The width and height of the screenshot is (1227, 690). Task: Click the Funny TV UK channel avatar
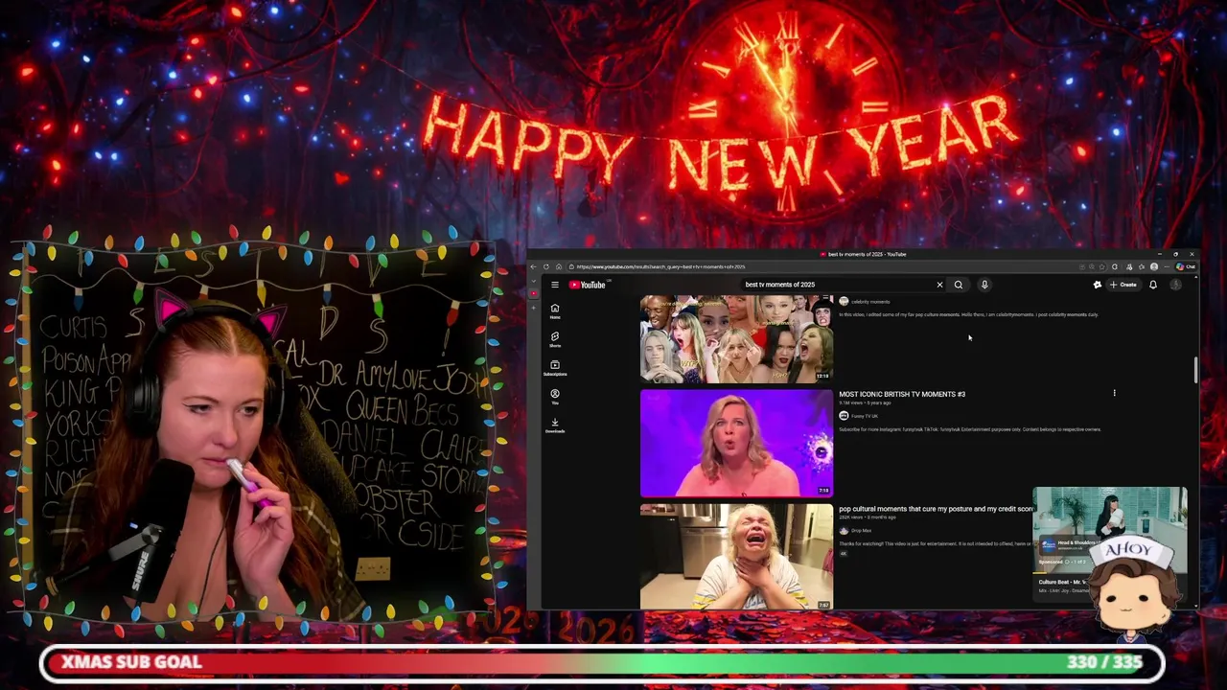(x=844, y=416)
